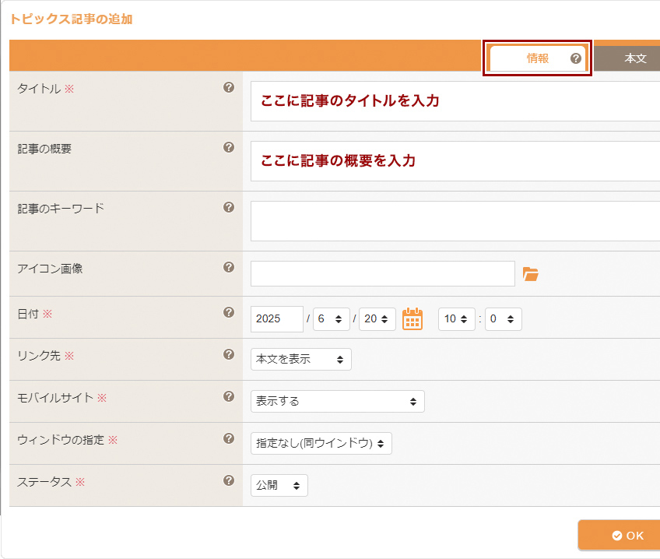This screenshot has width=660, height=559.
Task: Open モバイルサイト dropdown showing 表示する
Action: pos(337,402)
